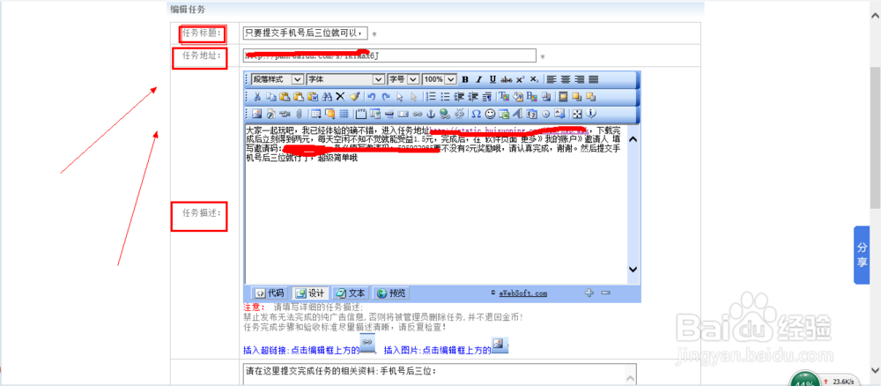Apply subscript formatting
This screenshot has width=881, height=386.
(534, 79)
